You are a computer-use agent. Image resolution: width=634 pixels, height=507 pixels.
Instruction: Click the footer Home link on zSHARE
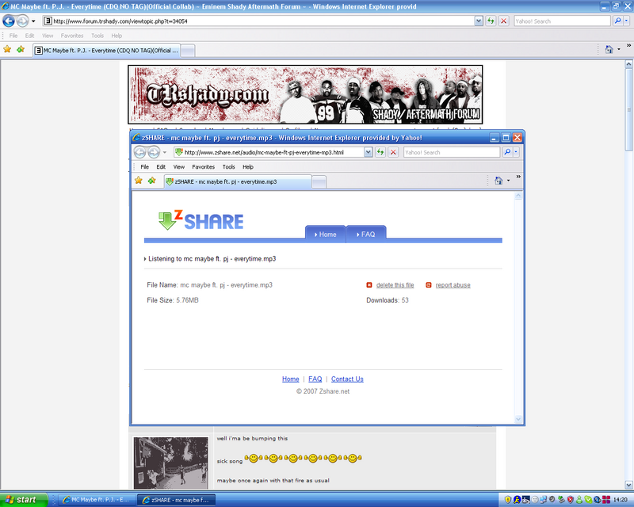coord(291,379)
